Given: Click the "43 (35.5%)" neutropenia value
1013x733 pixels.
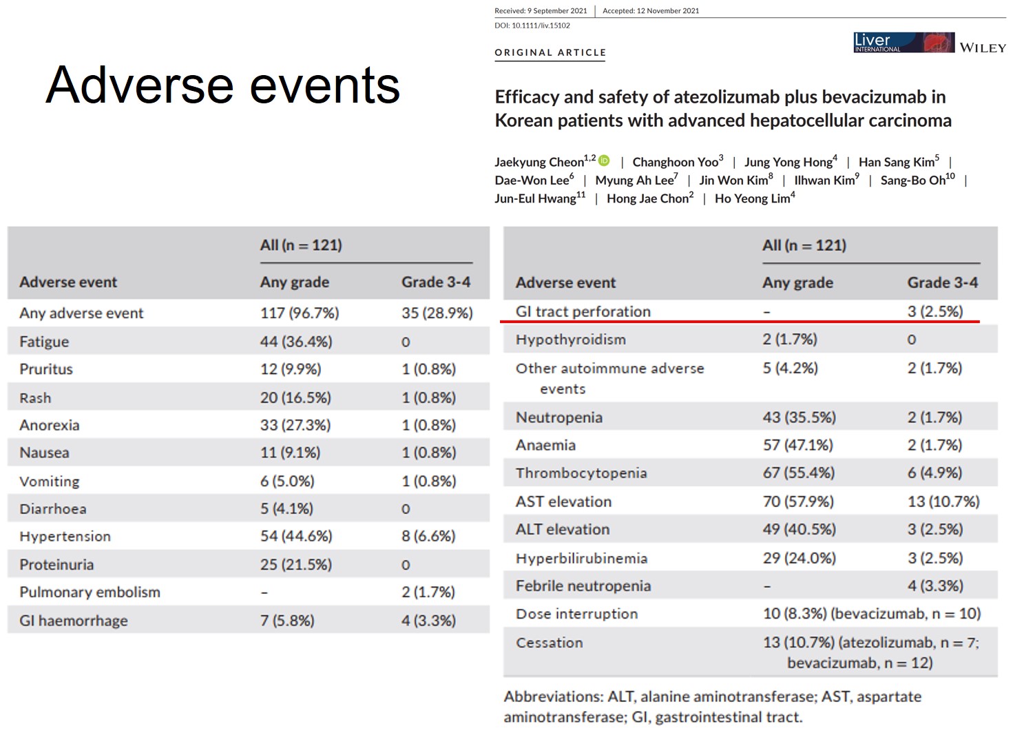Looking at the screenshot, I should click(x=799, y=417).
